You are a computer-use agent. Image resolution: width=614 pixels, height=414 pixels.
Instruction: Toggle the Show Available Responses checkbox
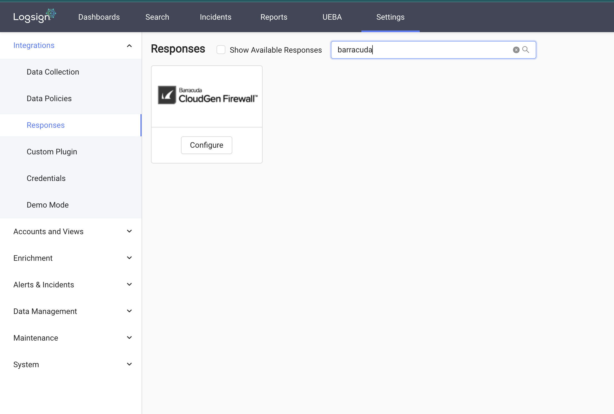221,50
